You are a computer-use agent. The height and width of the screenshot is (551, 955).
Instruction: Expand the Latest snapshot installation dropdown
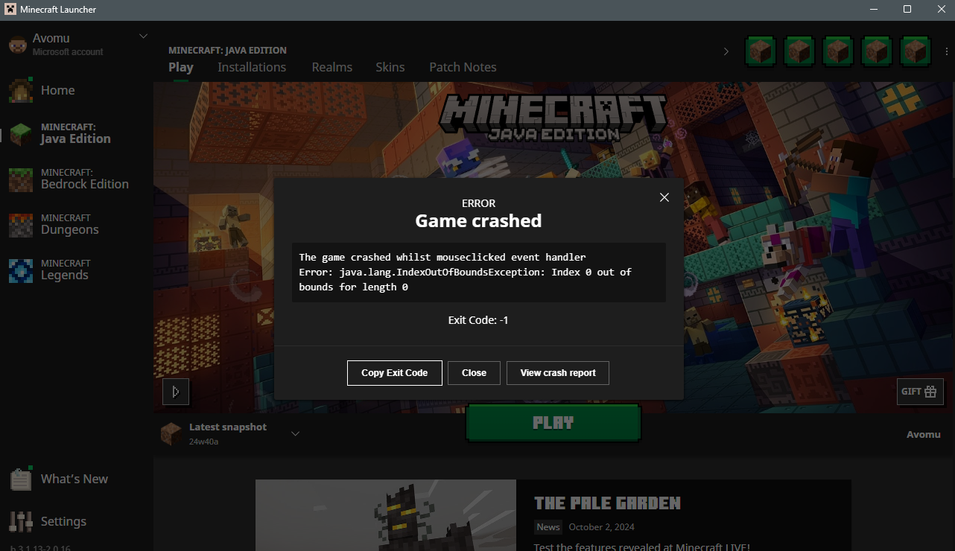click(x=295, y=434)
